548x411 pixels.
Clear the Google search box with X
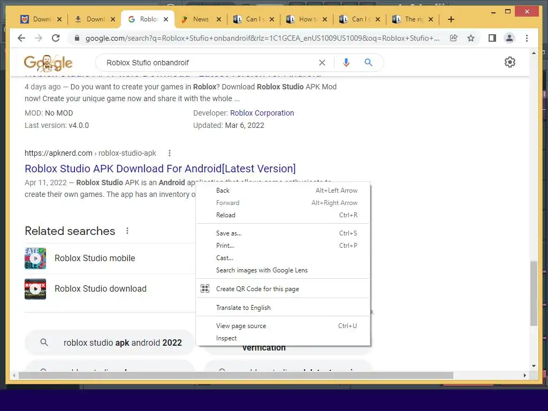click(x=322, y=63)
